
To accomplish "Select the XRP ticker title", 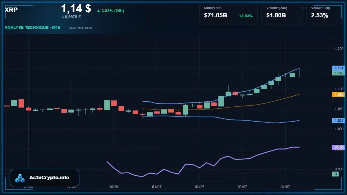I will tap(11, 10).
